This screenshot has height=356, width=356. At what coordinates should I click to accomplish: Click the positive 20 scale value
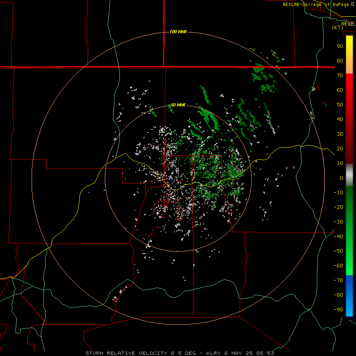(x=340, y=148)
